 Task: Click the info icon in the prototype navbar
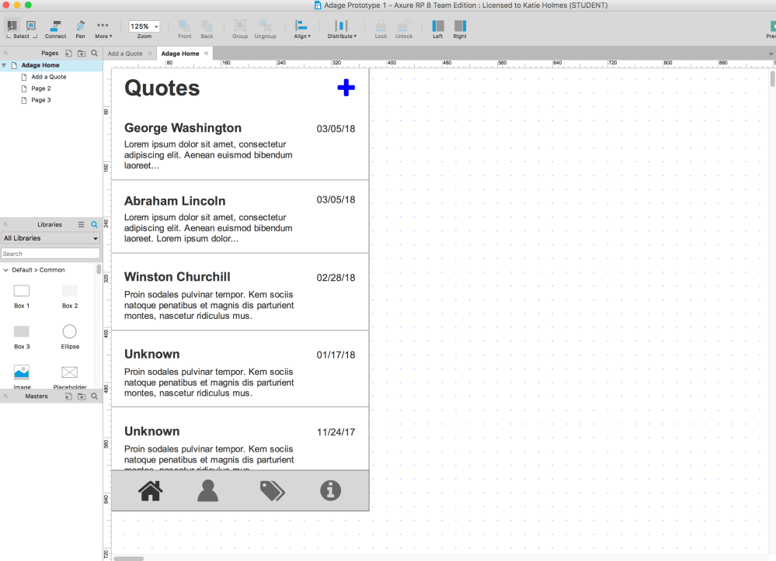coord(330,490)
